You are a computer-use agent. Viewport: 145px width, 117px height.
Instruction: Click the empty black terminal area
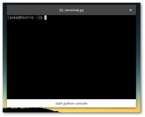71,58
